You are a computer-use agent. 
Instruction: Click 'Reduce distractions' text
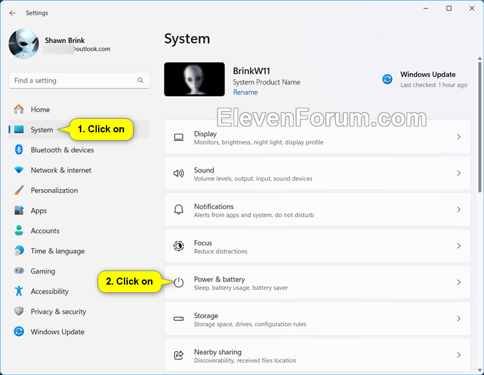tap(221, 251)
